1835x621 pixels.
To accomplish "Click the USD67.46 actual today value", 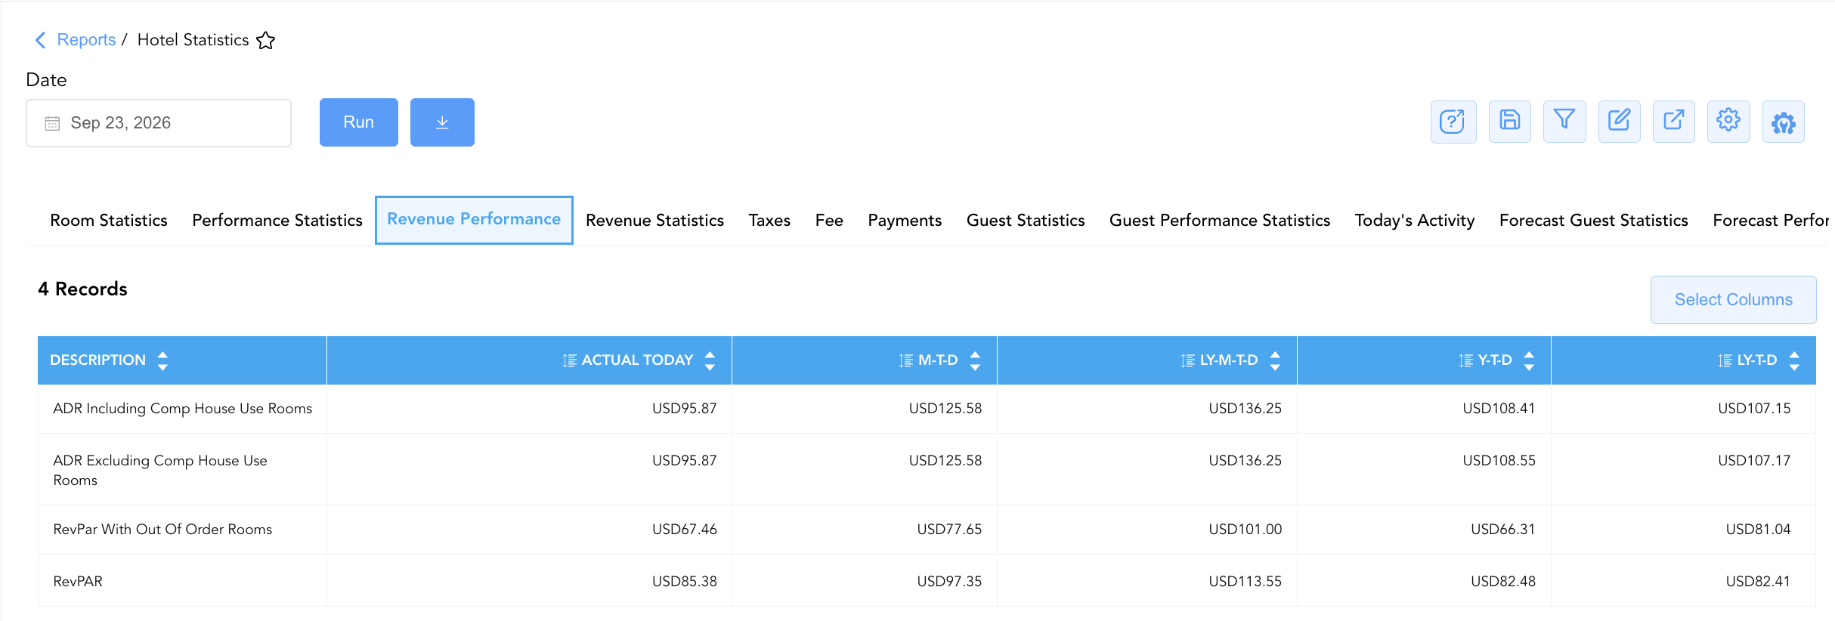I will tap(684, 530).
